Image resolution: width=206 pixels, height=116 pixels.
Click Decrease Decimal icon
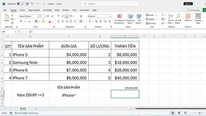(x=109, y=21)
